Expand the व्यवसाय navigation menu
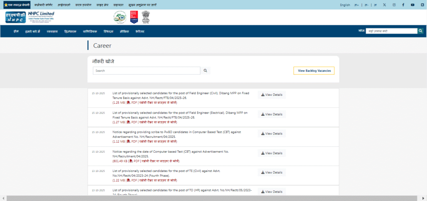Screen dimensions: 427x201 [52, 31]
